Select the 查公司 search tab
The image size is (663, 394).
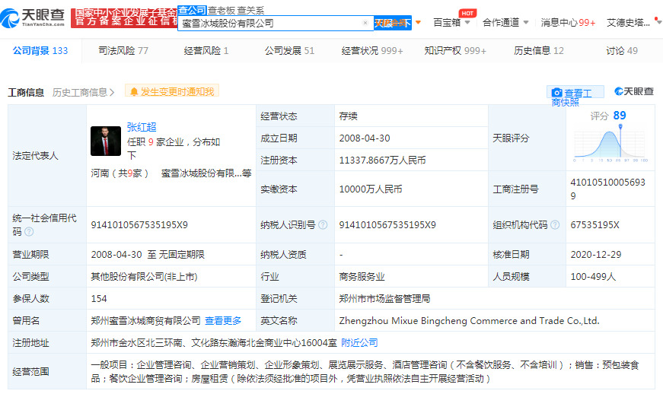pyautogui.click(x=192, y=10)
